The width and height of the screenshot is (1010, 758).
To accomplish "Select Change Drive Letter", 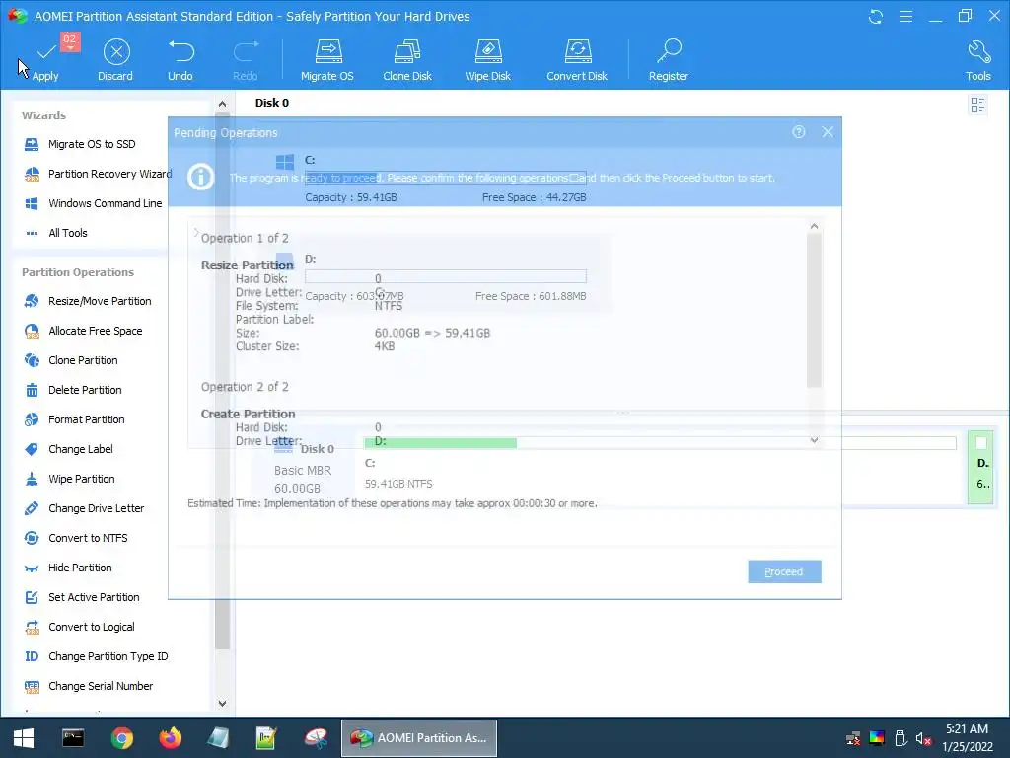I will point(84,508).
